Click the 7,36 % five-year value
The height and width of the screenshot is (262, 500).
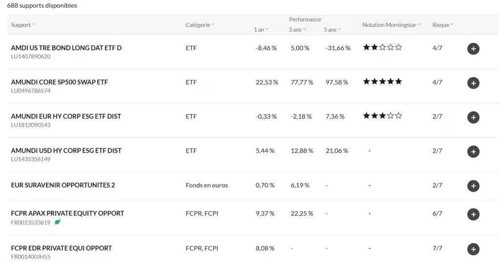(x=335, y=117)
